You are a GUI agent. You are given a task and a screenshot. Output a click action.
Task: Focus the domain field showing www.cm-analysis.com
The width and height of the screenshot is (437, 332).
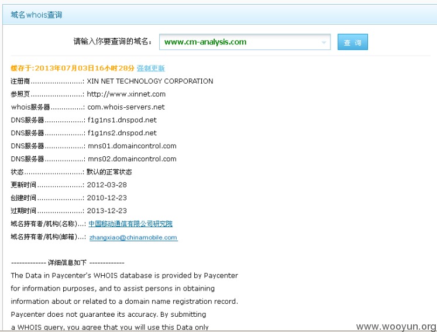point(245,42)
